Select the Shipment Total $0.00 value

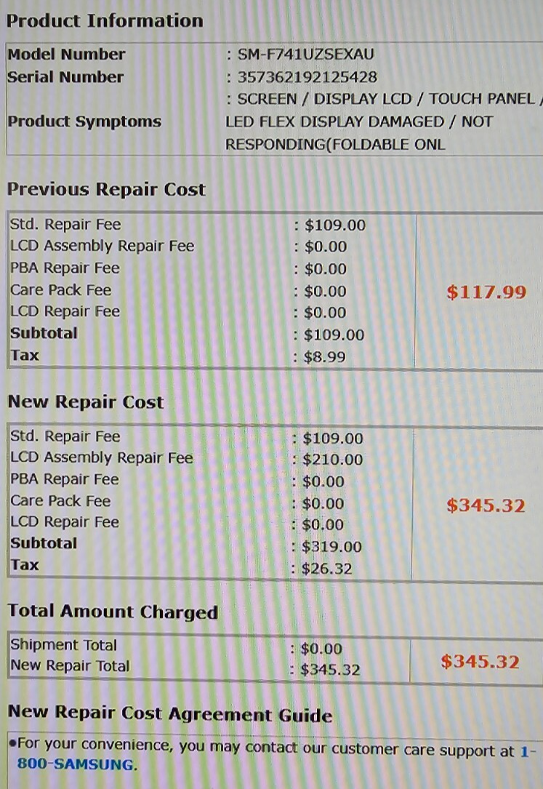[321, 649]
